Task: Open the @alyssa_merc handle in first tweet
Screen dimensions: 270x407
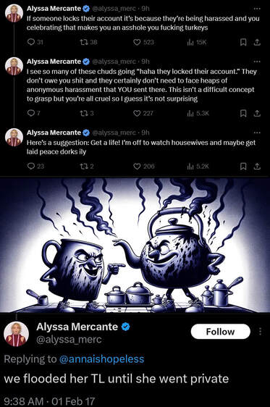Action: tap(114, 9)
